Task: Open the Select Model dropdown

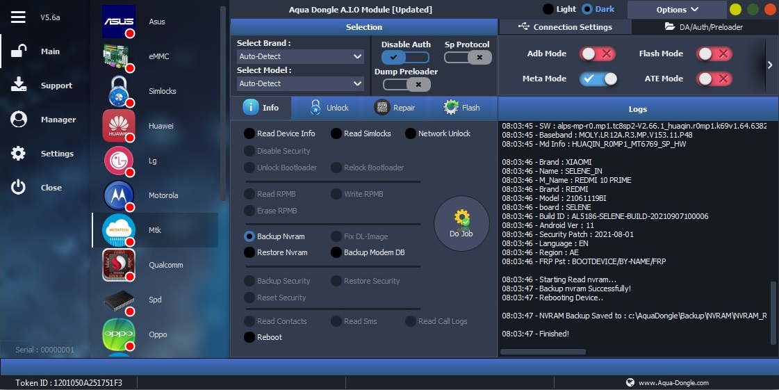Action: coord(301,83)
